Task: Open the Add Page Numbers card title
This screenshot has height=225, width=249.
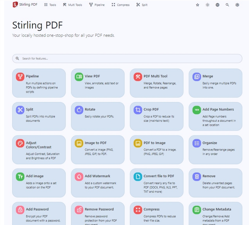Action: click(x=218, y=109)
